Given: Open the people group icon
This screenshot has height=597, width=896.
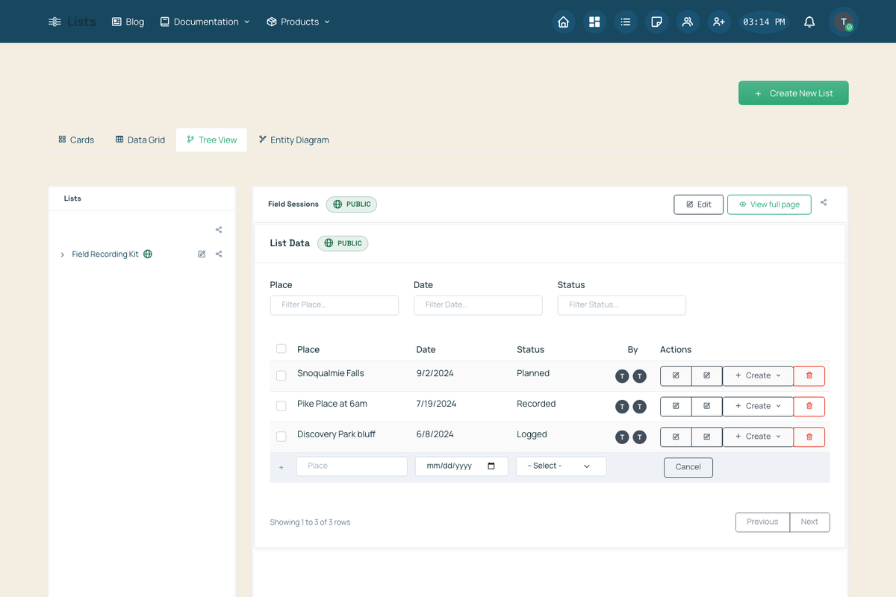Looking at the screenshot, I should pos(688,22).
